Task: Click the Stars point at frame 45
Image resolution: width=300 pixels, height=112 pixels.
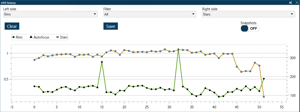Action: pyautogui.click(x=237, y=67)
